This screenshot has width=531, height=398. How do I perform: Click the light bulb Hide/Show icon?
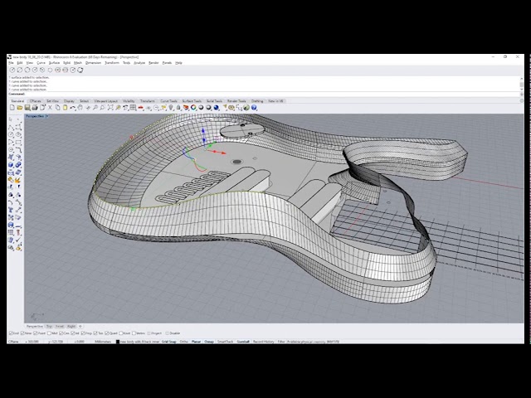coord(171,108)
